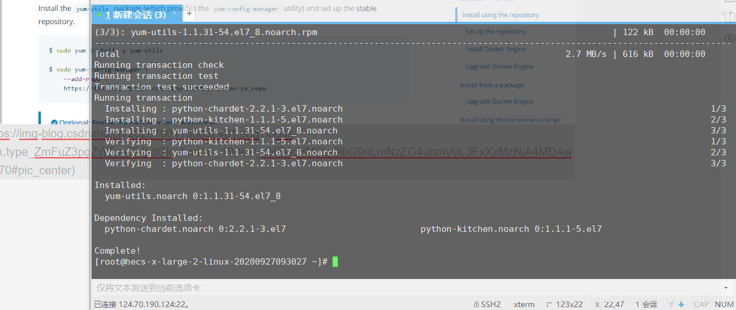This screenshot has height=310, width=736.
Task: Open "Install Docker Engine" docs link
Action: tap(495, 49)
